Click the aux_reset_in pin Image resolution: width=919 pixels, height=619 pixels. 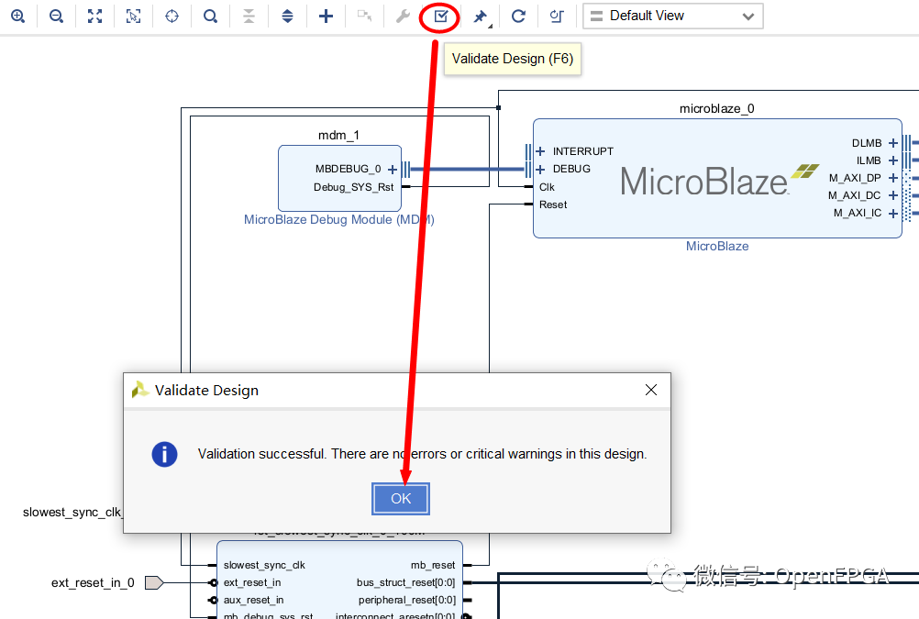[x=253, y=601]
